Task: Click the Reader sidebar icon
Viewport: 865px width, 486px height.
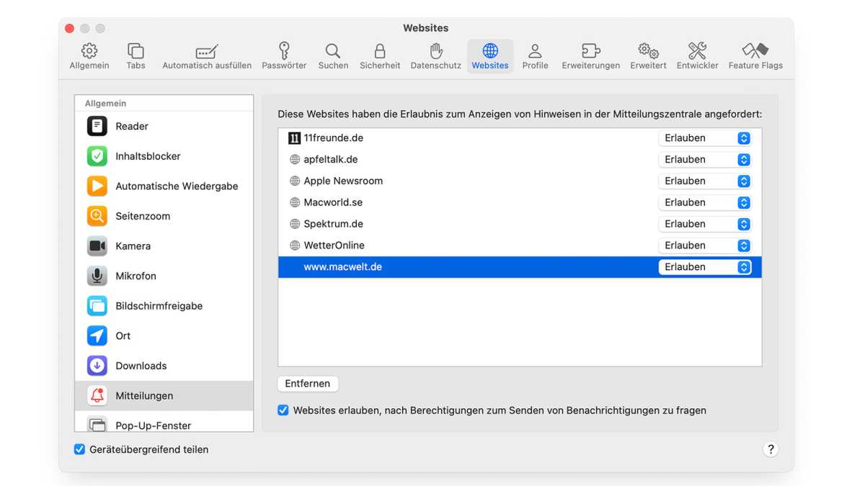Action: [x=97, y=126]
